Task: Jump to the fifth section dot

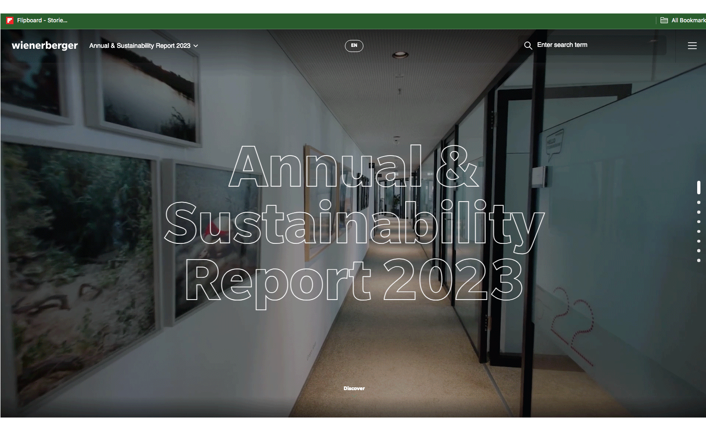Action: pos(699,231)
